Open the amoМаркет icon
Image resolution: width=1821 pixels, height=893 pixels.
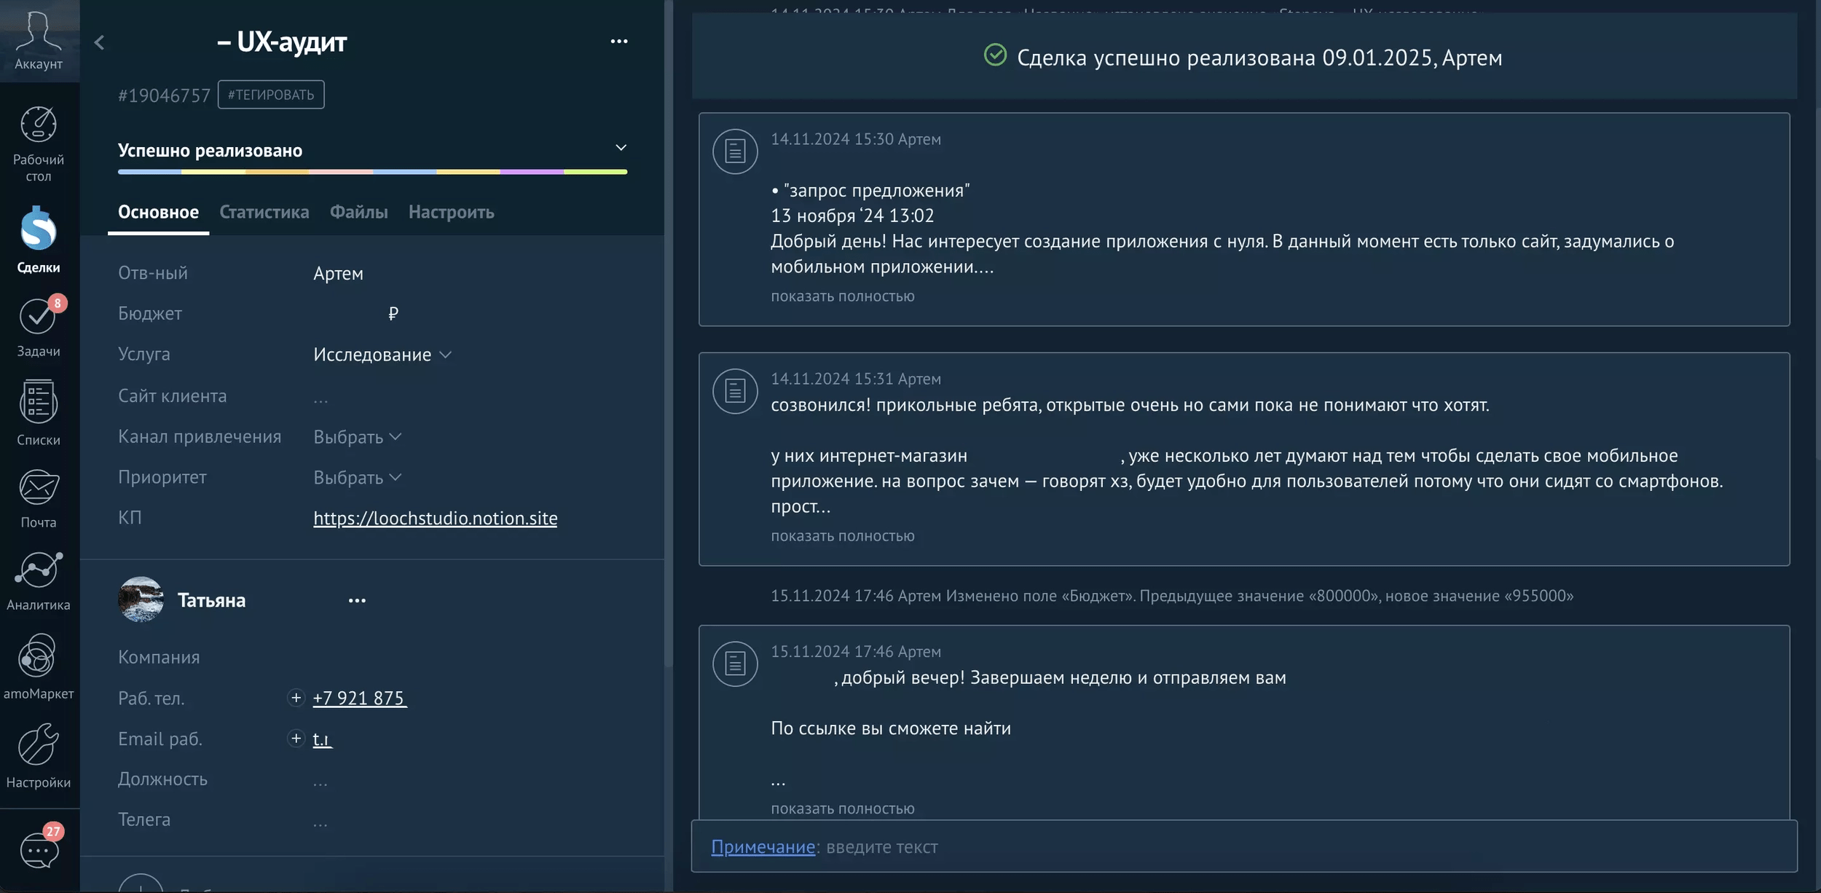[38, 656]
